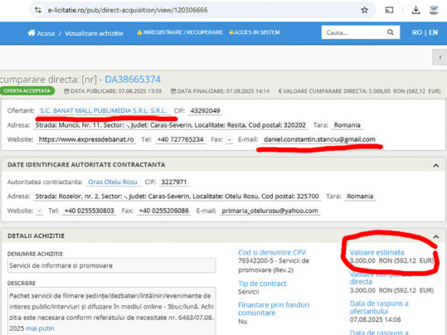
Task: Switch language to RO
Action: pos(417,32)
